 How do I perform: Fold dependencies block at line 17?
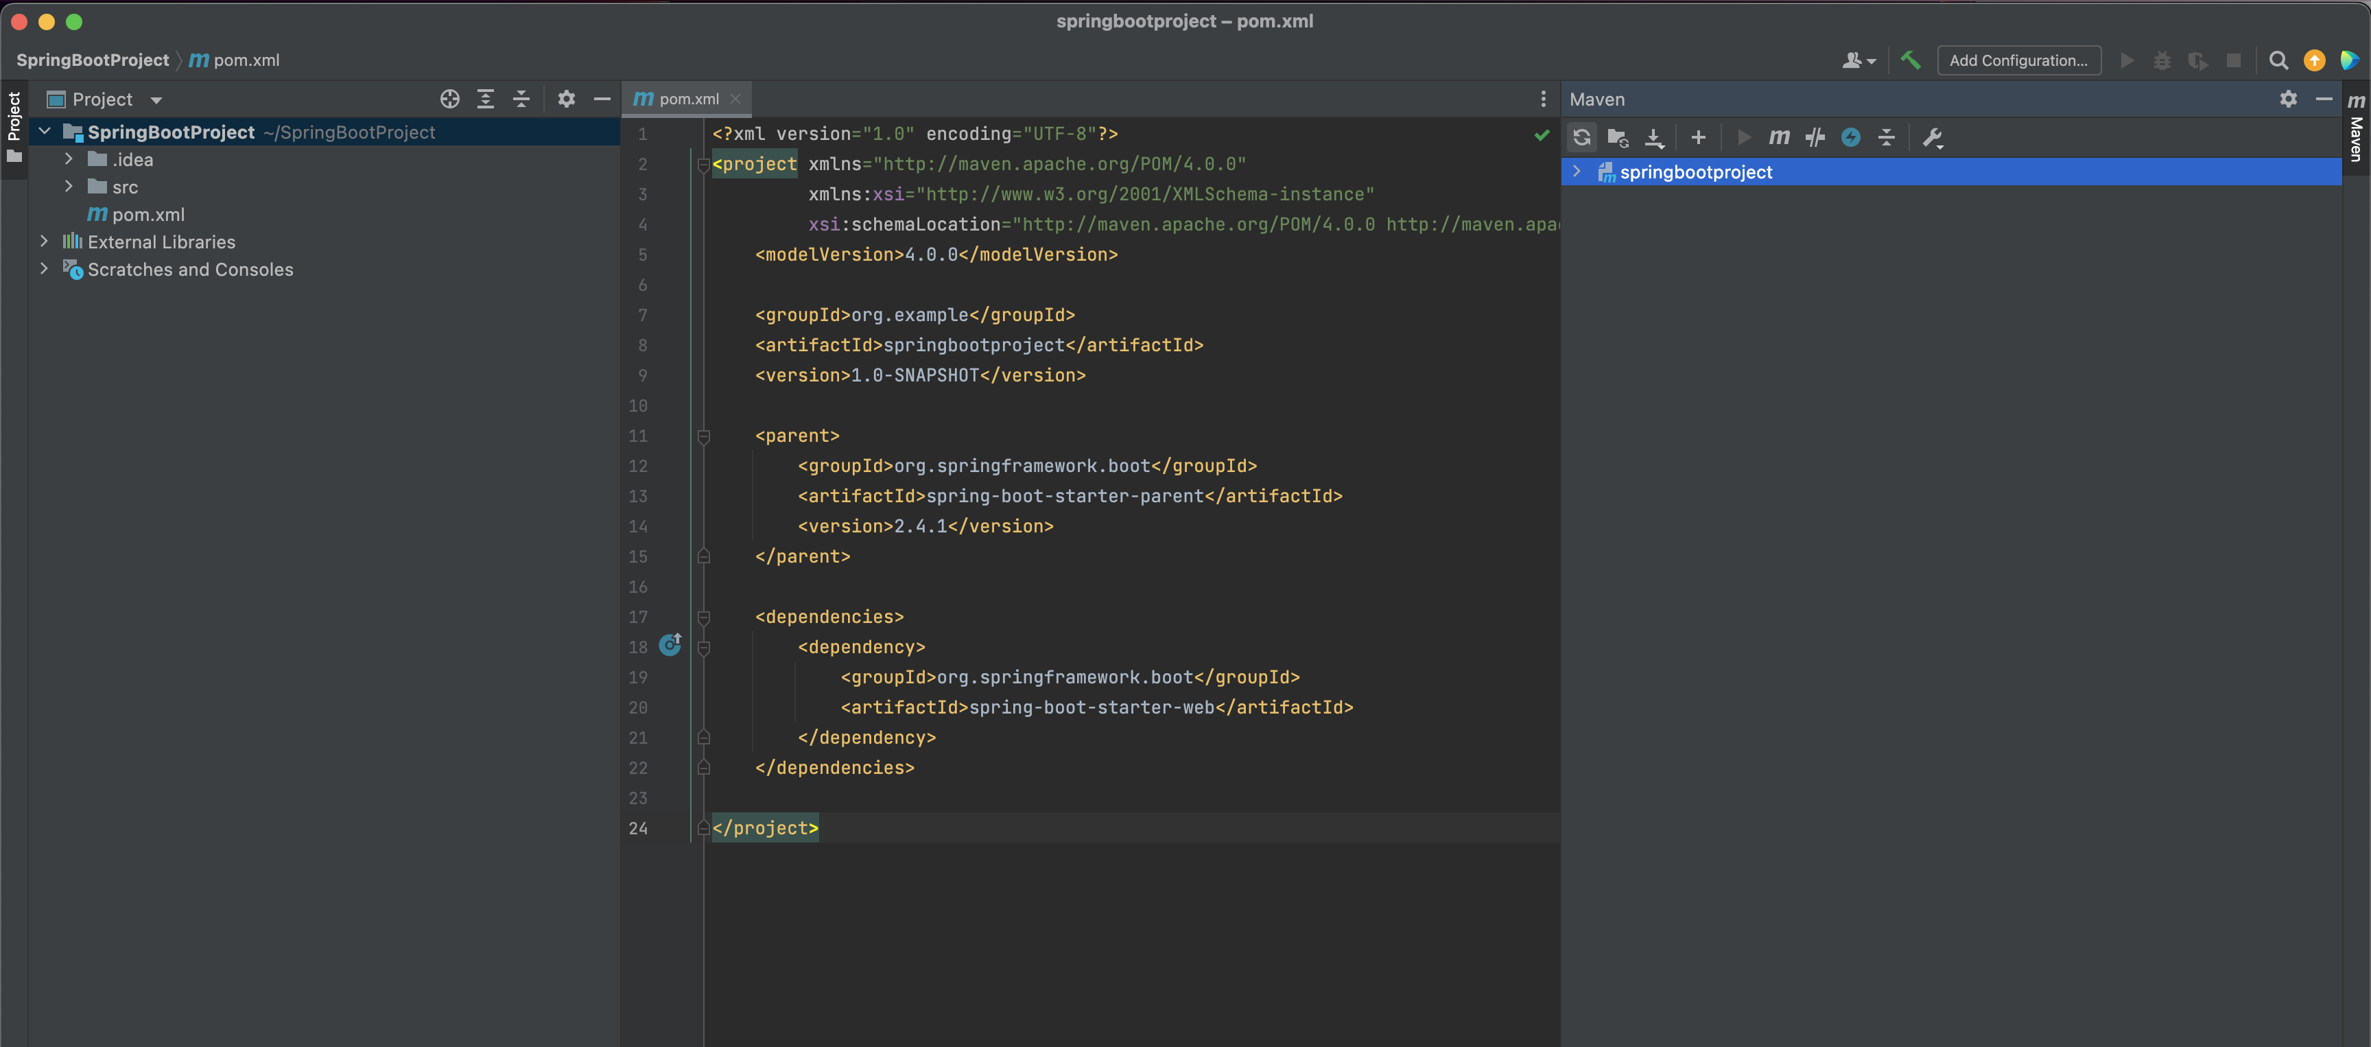(x=703, y=618)
